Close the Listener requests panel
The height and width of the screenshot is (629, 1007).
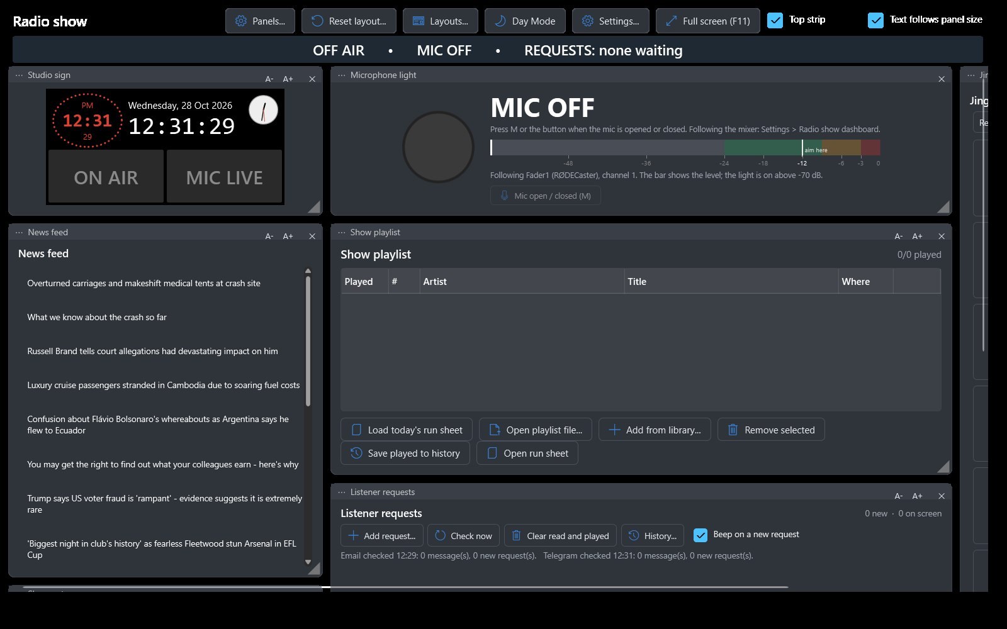click(942, 496)
